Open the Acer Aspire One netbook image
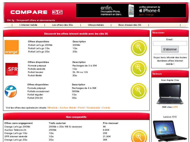Viewport: 190px width, 142px height. coord(170,94)
